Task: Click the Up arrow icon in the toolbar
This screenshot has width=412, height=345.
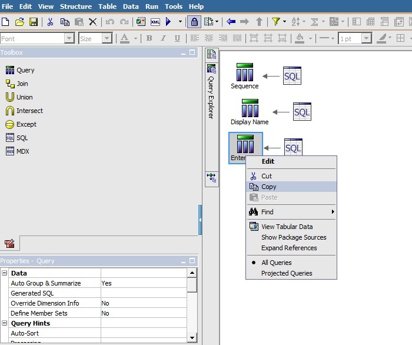Action: pos(259,22)
